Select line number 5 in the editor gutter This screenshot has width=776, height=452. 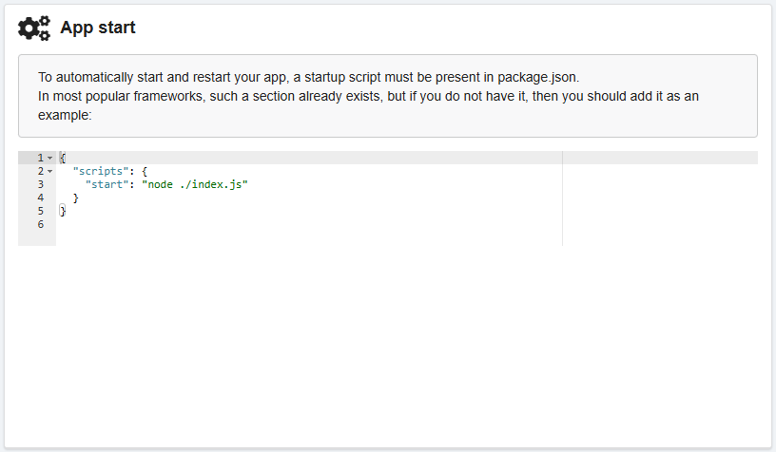coord(40,211)
